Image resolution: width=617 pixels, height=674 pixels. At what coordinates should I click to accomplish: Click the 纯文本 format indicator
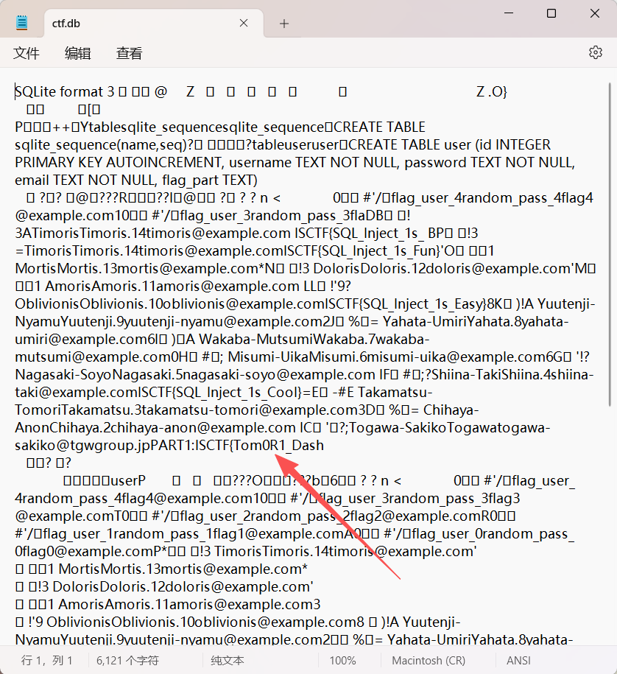click(227, 661)
